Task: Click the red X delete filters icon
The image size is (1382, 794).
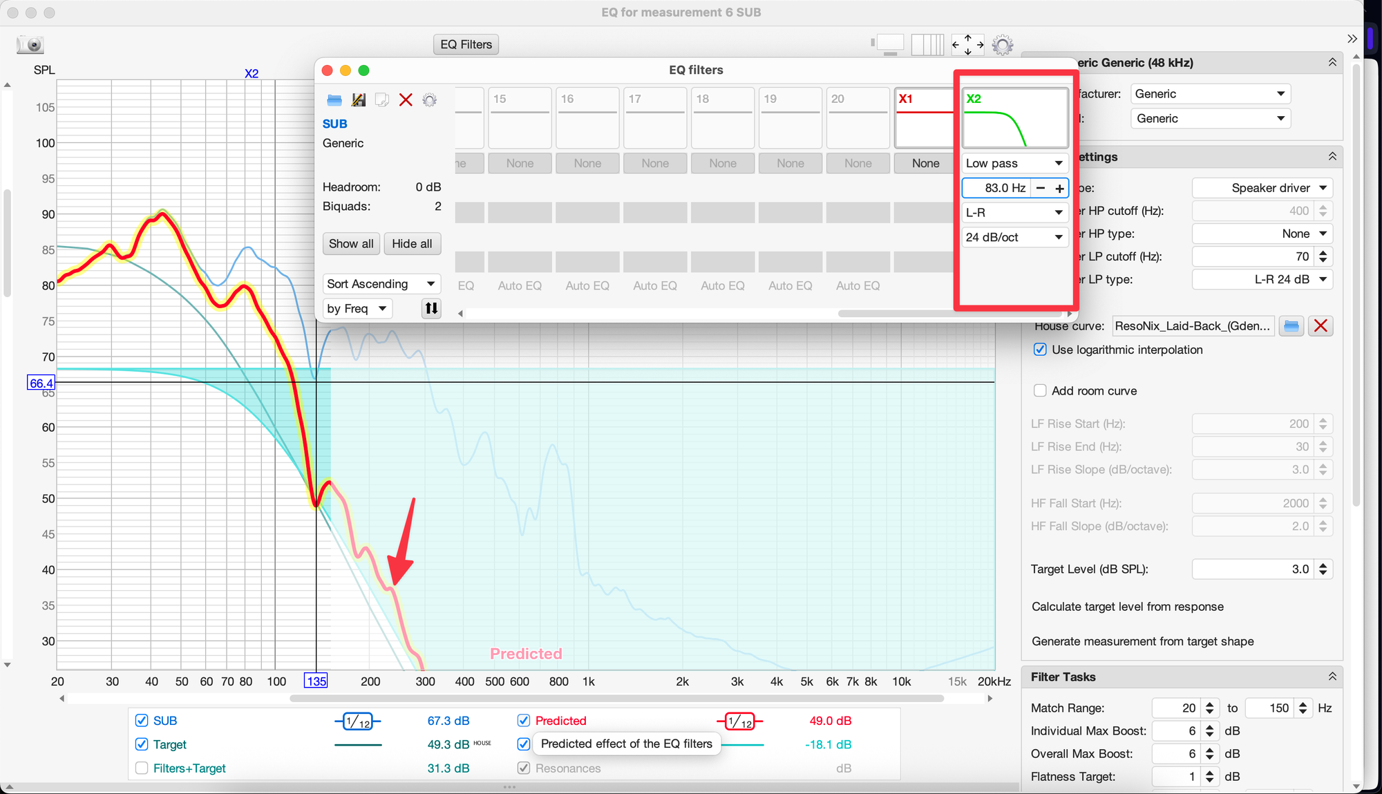Action: click(406, 100)
